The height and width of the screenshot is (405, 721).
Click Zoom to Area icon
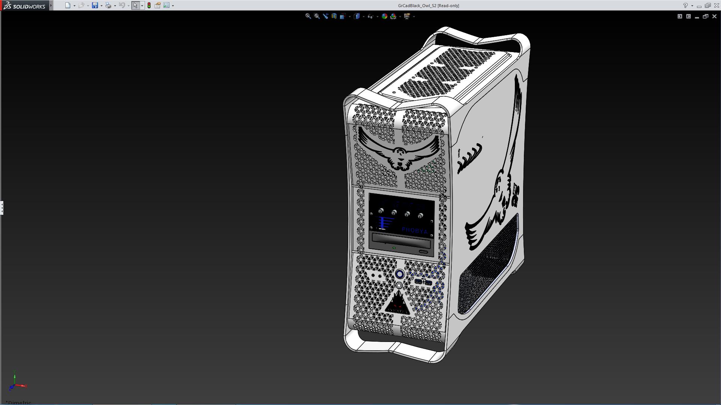click(317, 16)
